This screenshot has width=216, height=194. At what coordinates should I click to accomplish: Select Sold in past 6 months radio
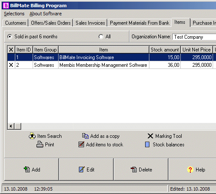pyautogui.click(x=10, y=37)
